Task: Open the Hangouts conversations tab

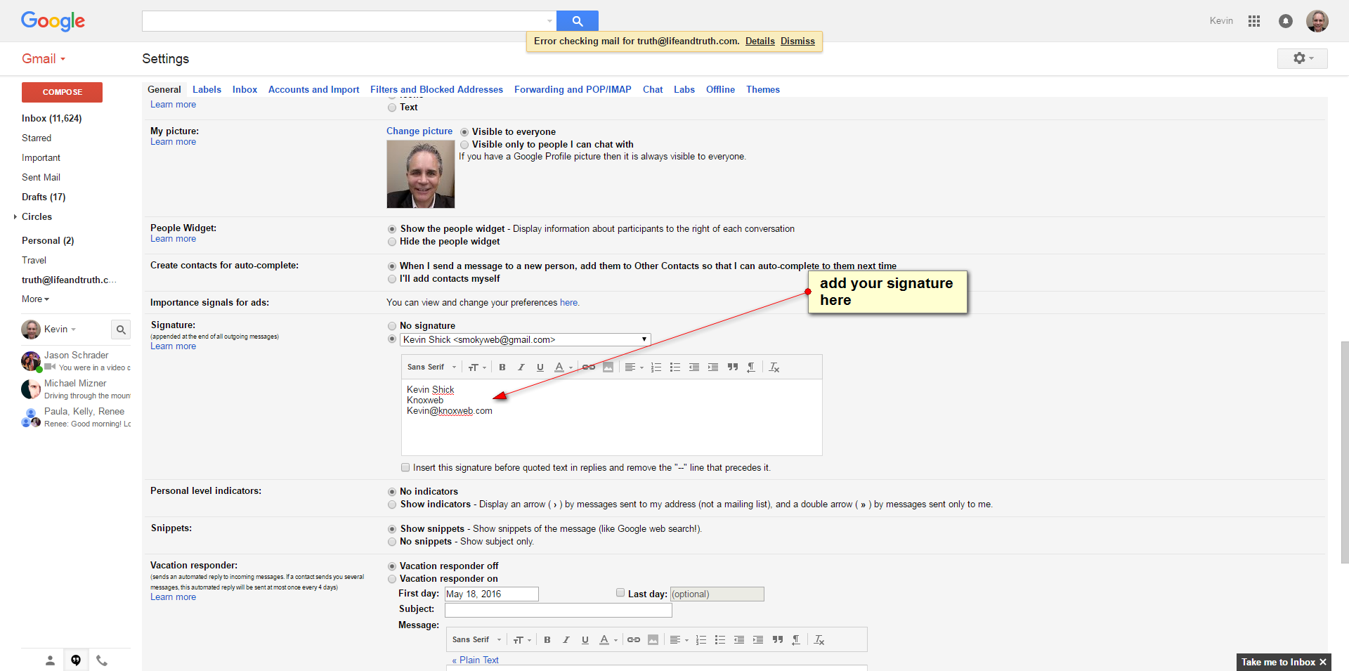Action: [x=76, y=660]
